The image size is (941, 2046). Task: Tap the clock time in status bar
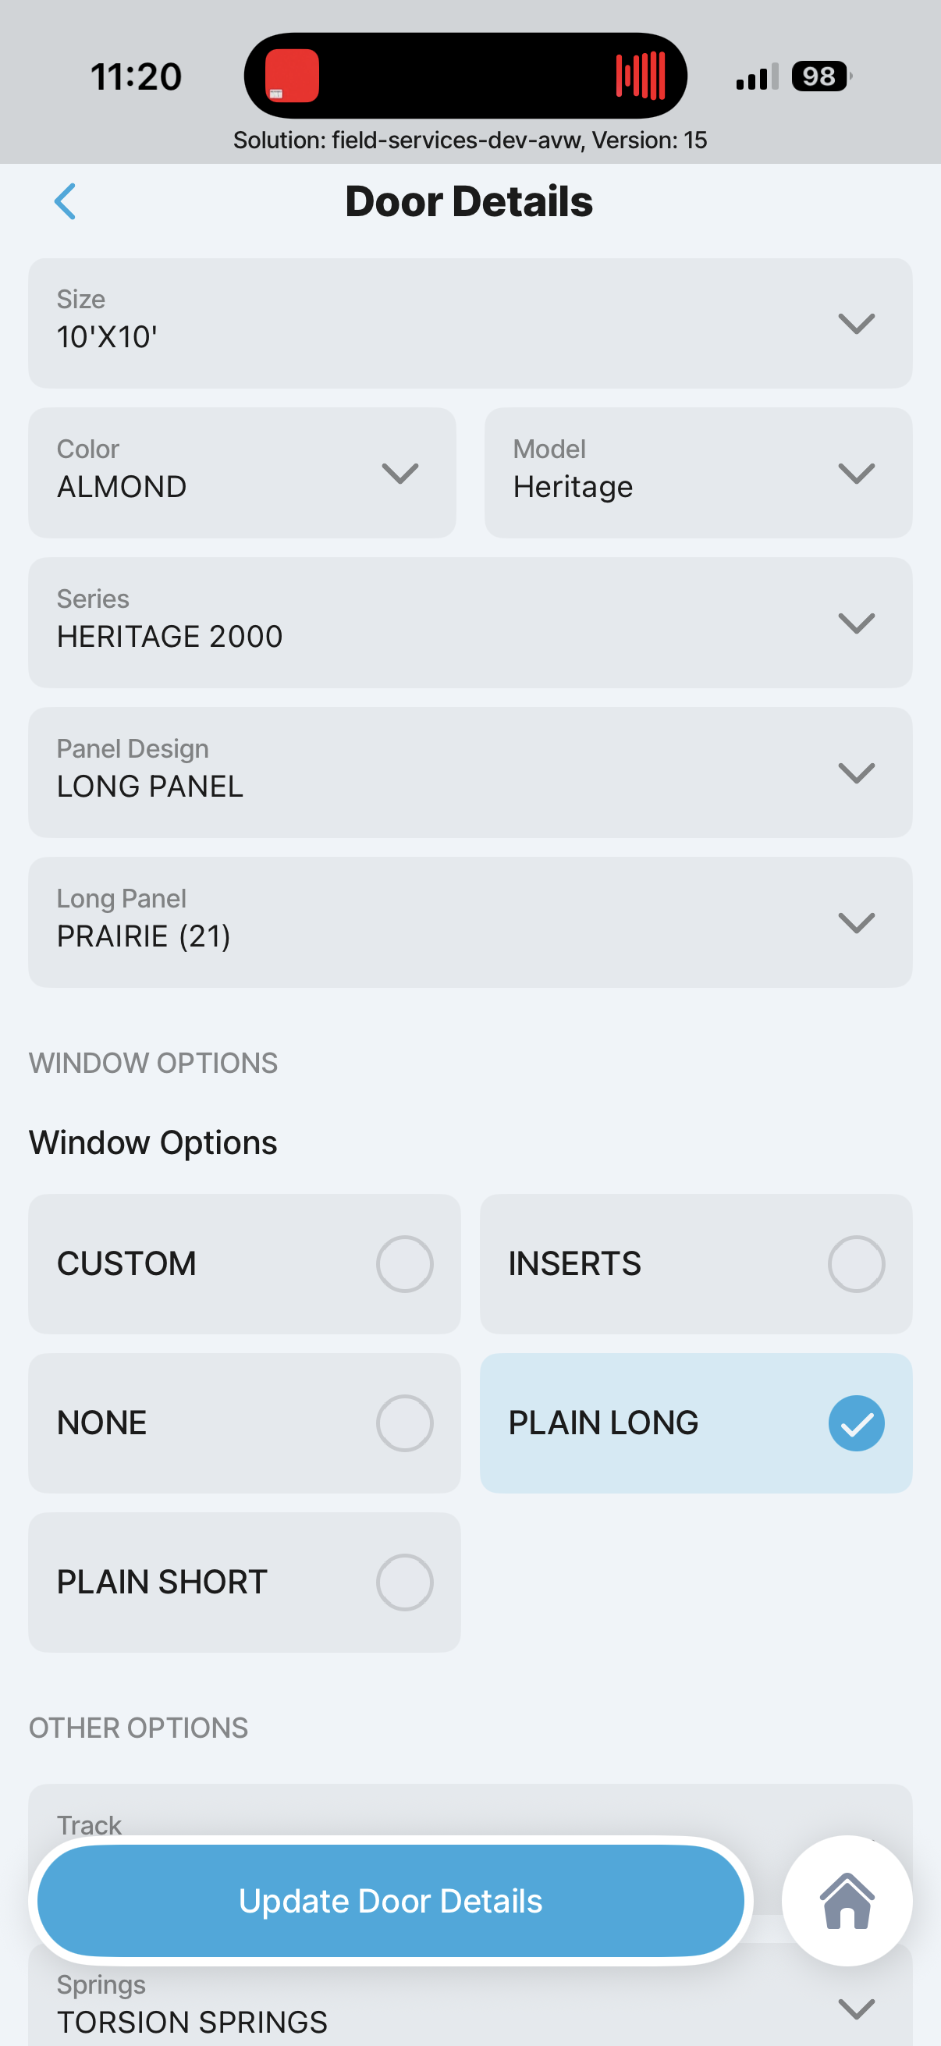click(136, 77)
